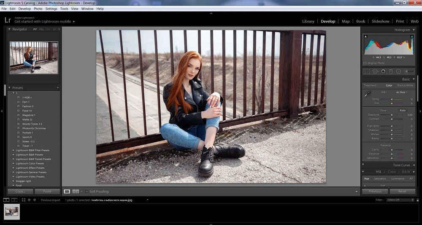Image resolution: width=422 pixels, height=225 pixels.
Task: Click the Copy... button
Action: tap(20, 191)
